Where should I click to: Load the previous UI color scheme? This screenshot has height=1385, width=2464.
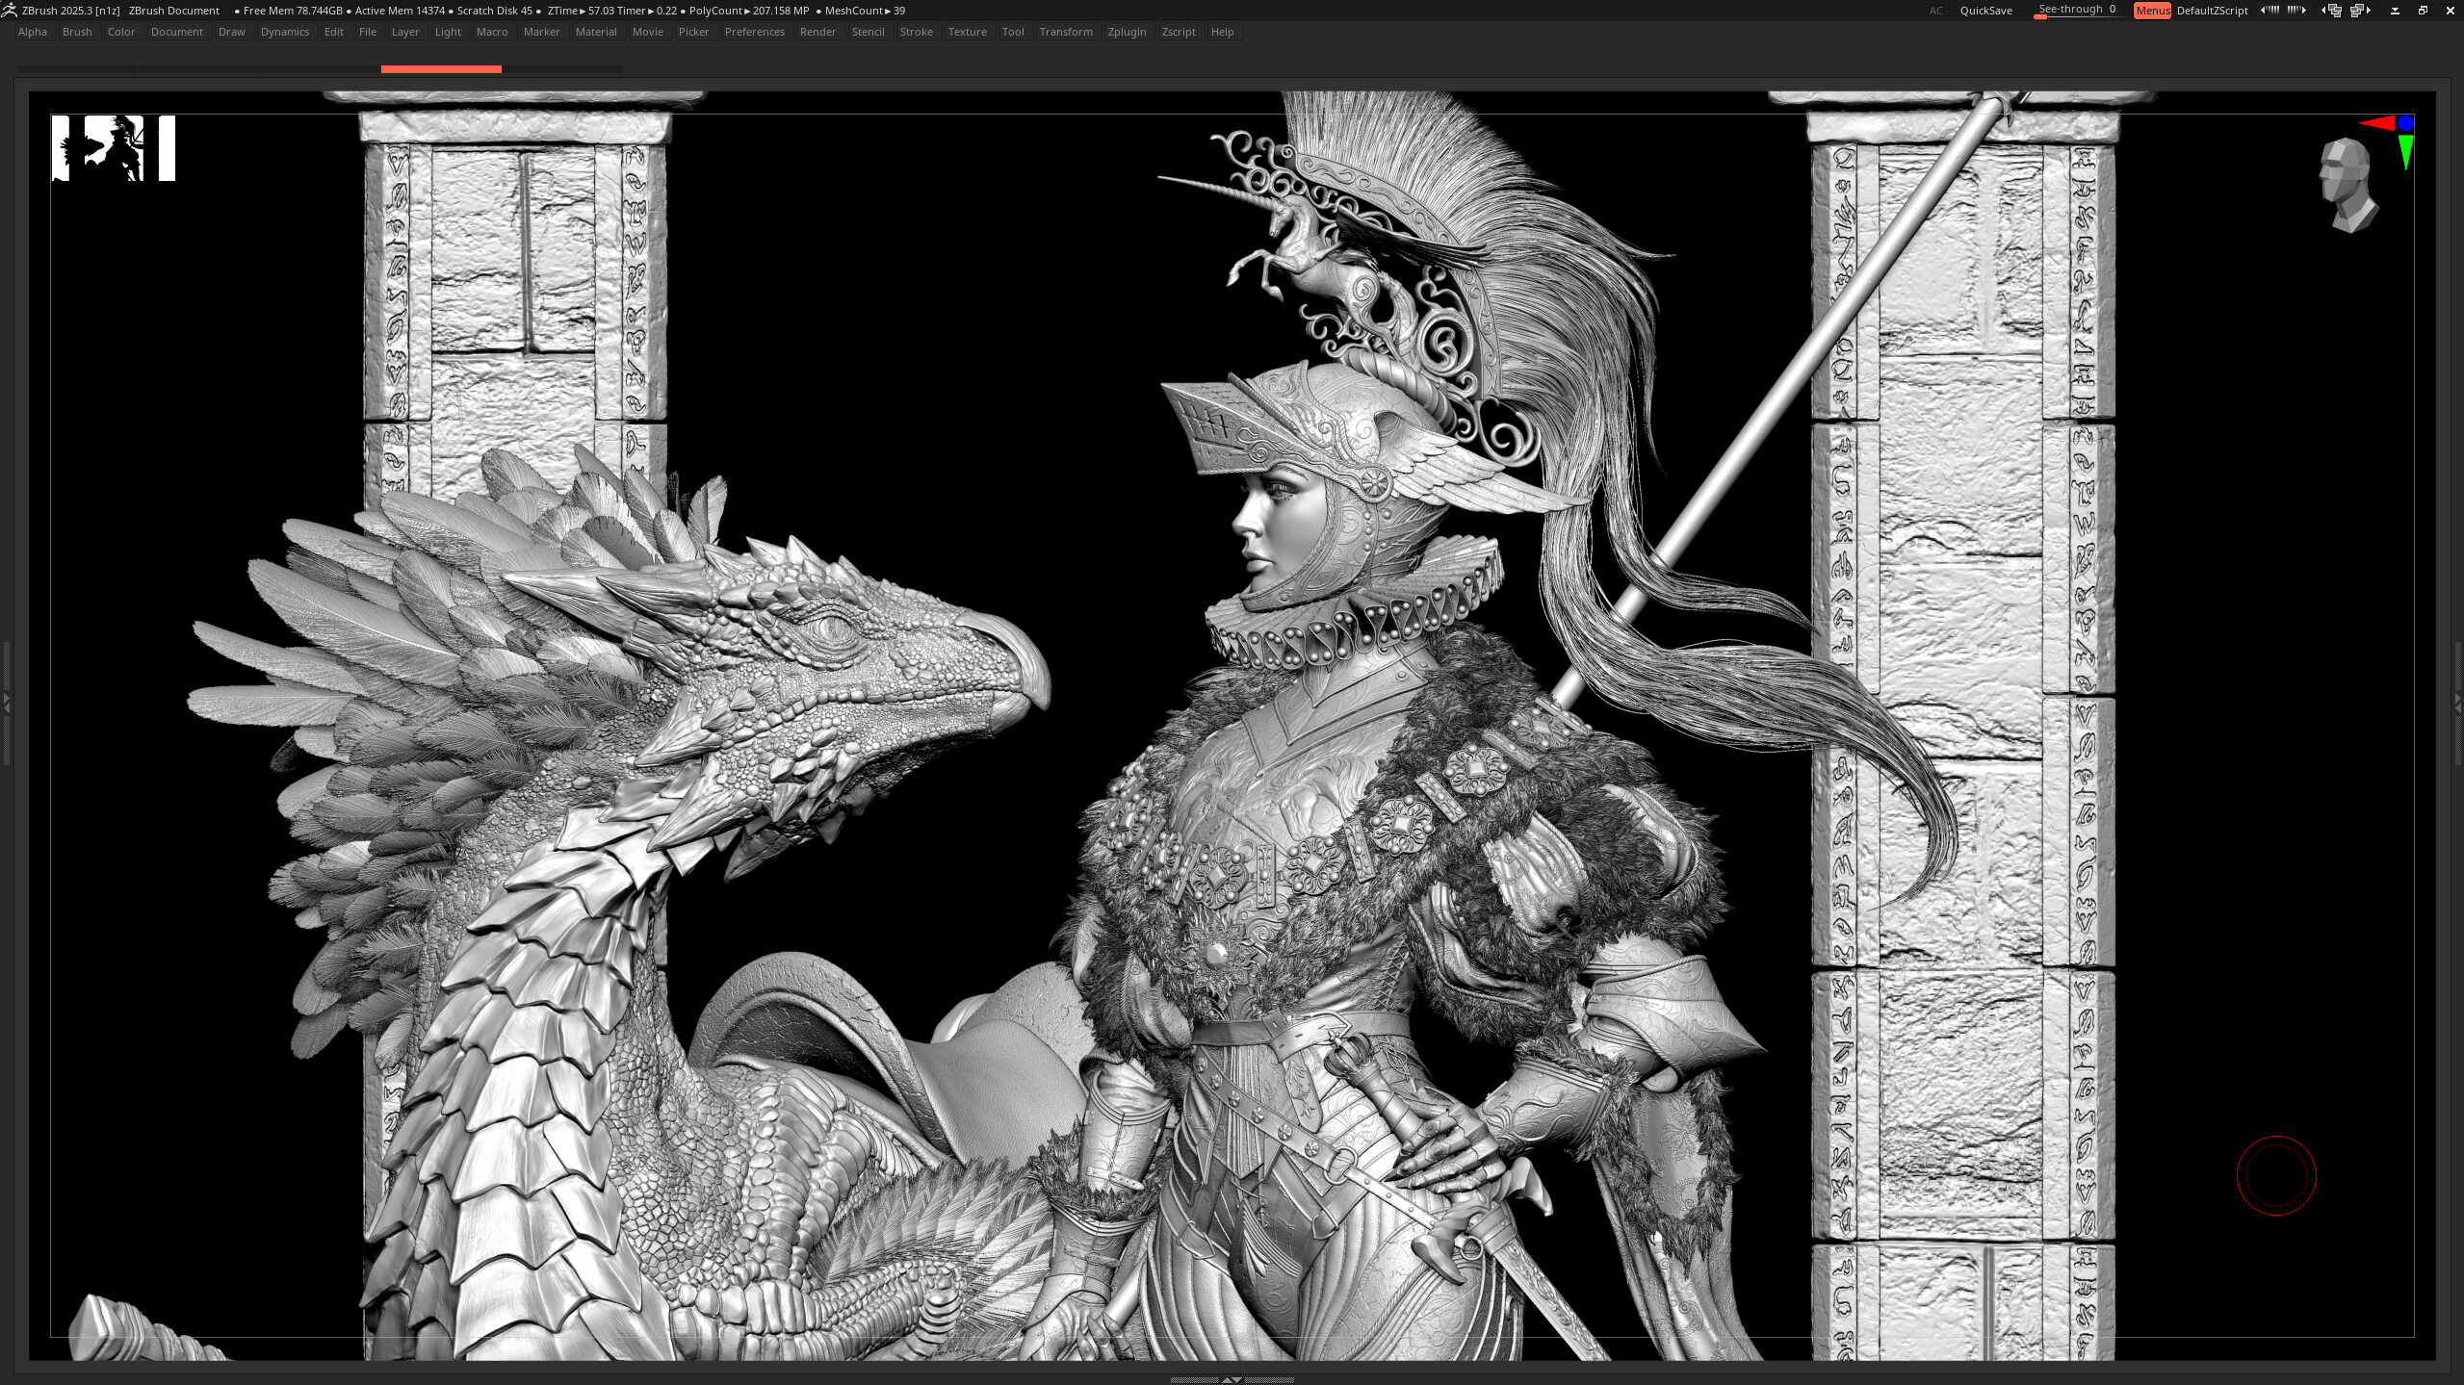(x=2269, y=11)
